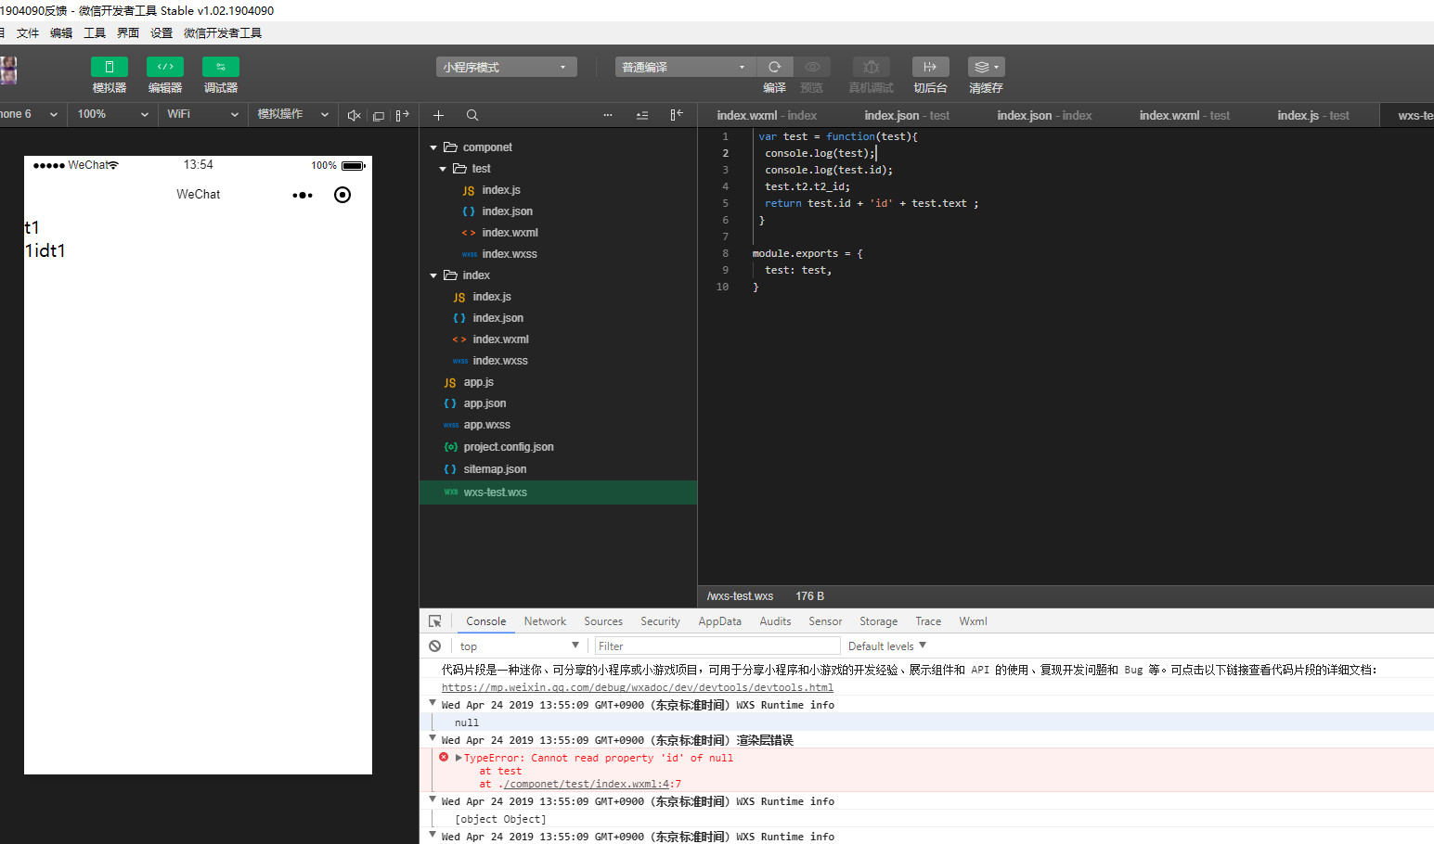
Task: Toggle the simulator mute speaker icon
Action: 354,115
